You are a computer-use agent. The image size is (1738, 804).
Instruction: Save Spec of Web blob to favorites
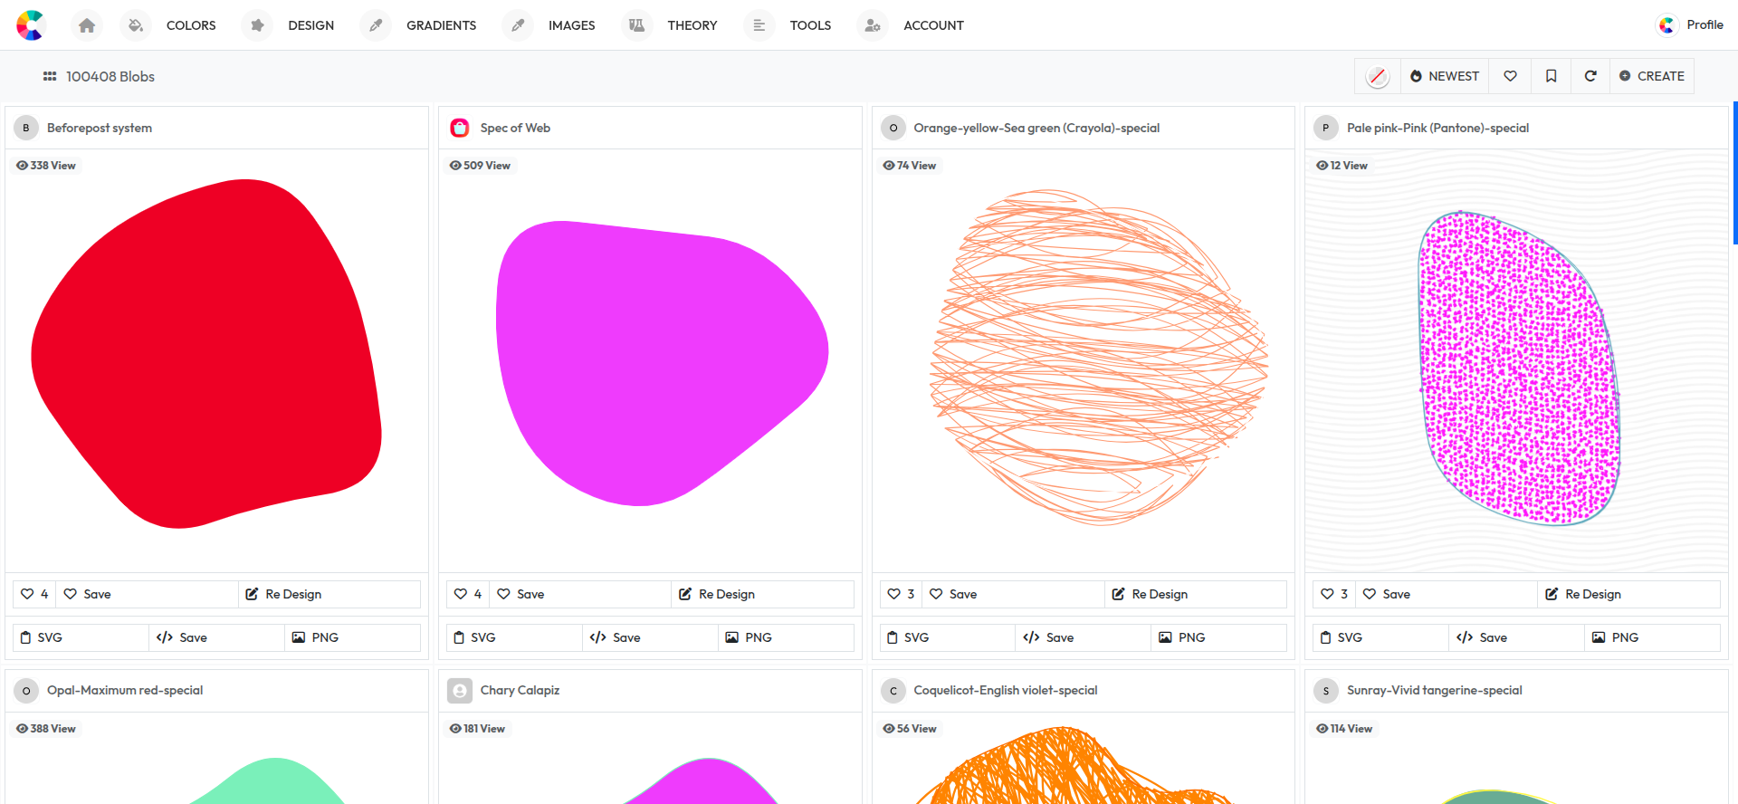pos(581,594)
